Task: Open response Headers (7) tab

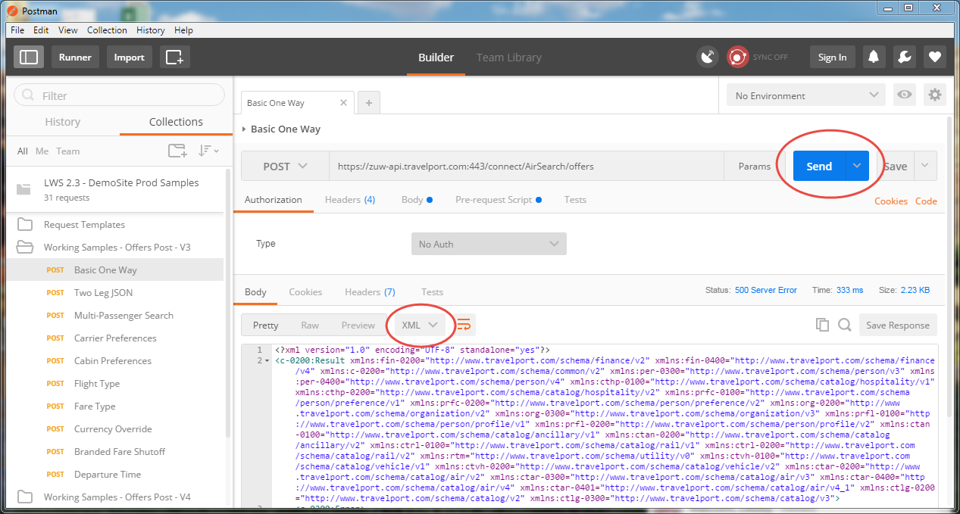Action: click(x=370, y=291)
